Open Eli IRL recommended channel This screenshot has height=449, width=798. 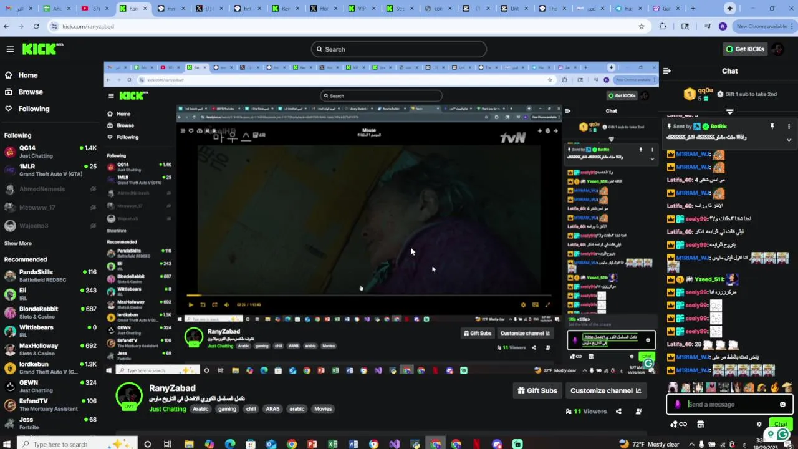[50, 294]
